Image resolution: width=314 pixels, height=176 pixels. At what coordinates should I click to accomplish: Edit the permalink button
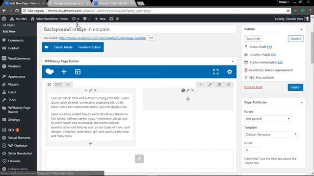click(x=151, y=38)
